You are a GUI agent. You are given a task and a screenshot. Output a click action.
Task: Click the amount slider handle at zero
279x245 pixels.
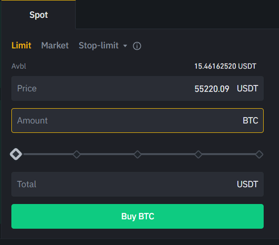click(x=16, y=154)
